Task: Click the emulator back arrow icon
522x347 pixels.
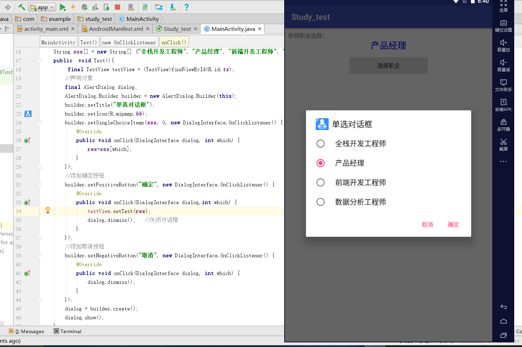Action: click(504, 307)
